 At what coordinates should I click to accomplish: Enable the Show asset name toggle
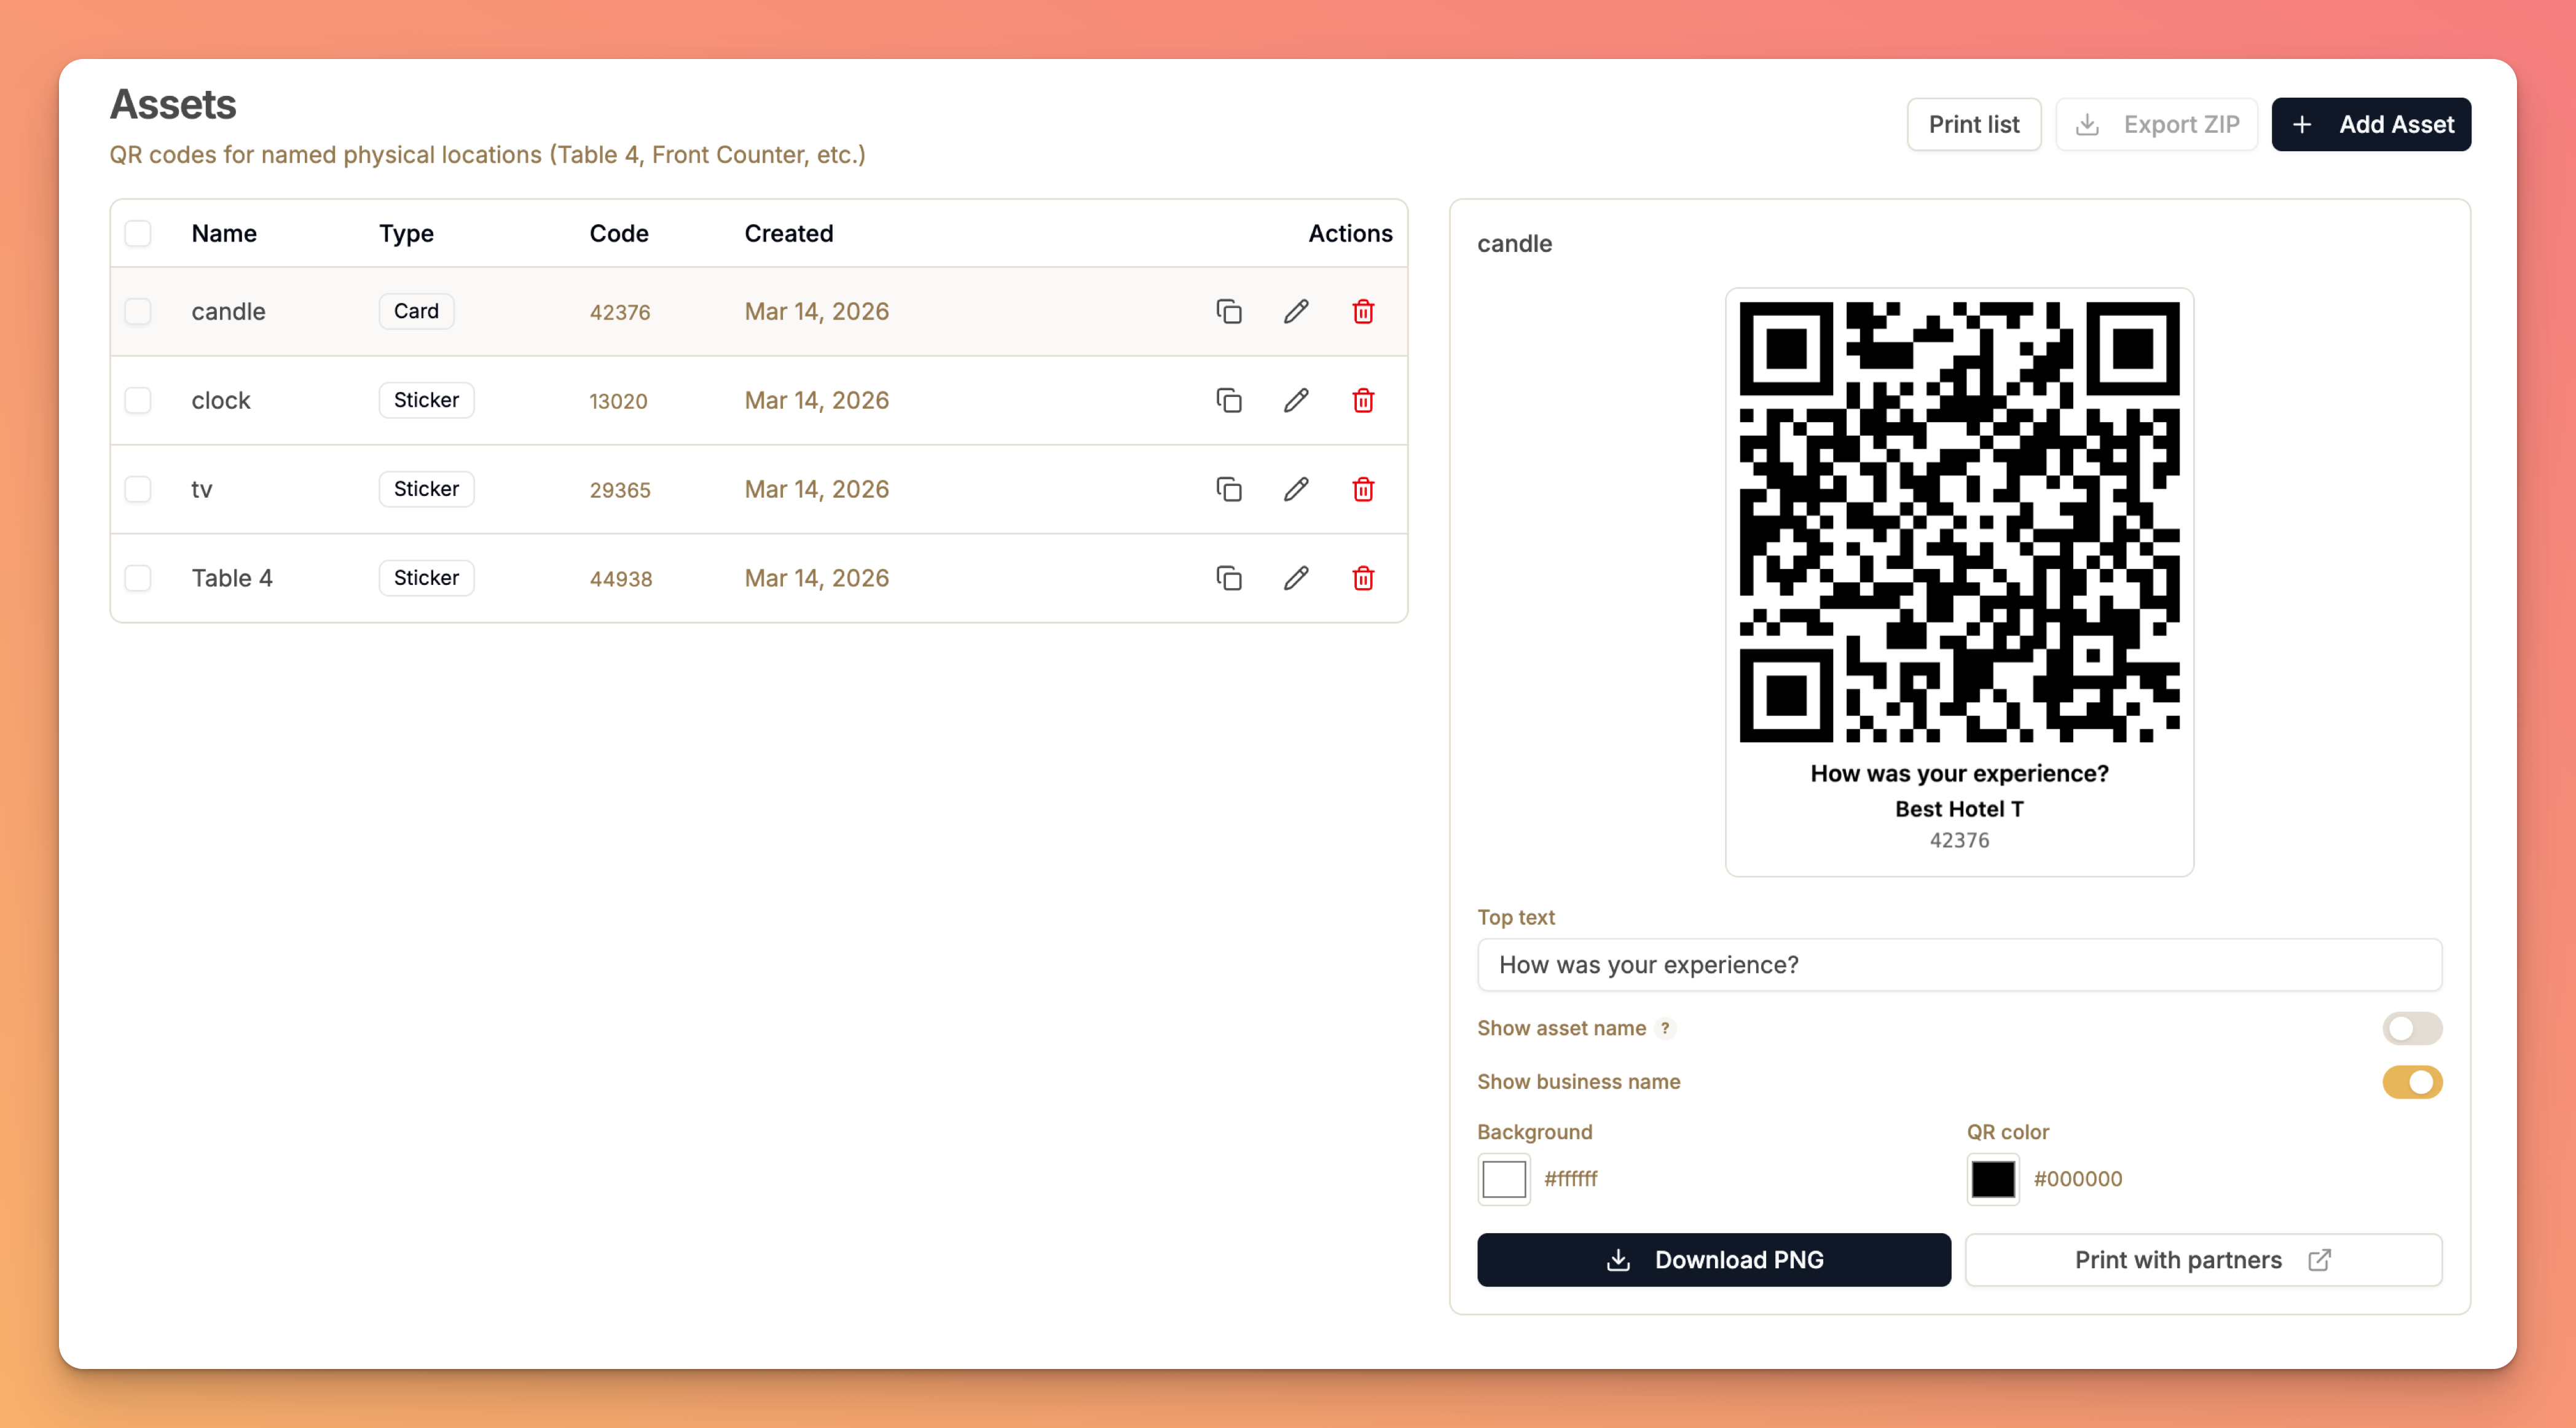(2412, 1028)
